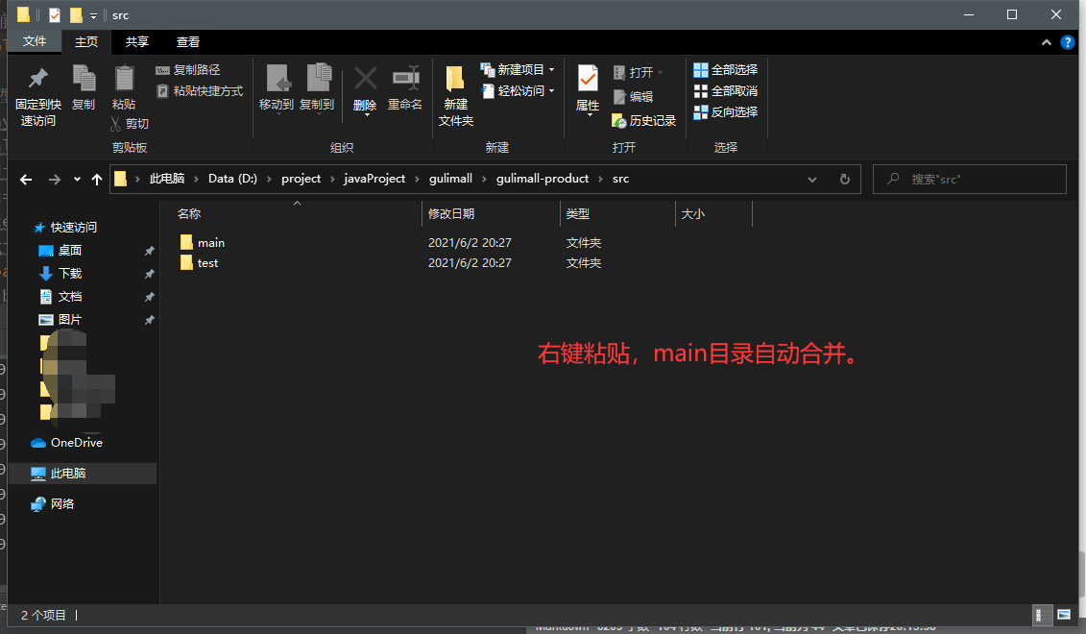Screen dimensions: 1086x634
Task: Open the address bar dropdown arrow
Action: [812, 179]
